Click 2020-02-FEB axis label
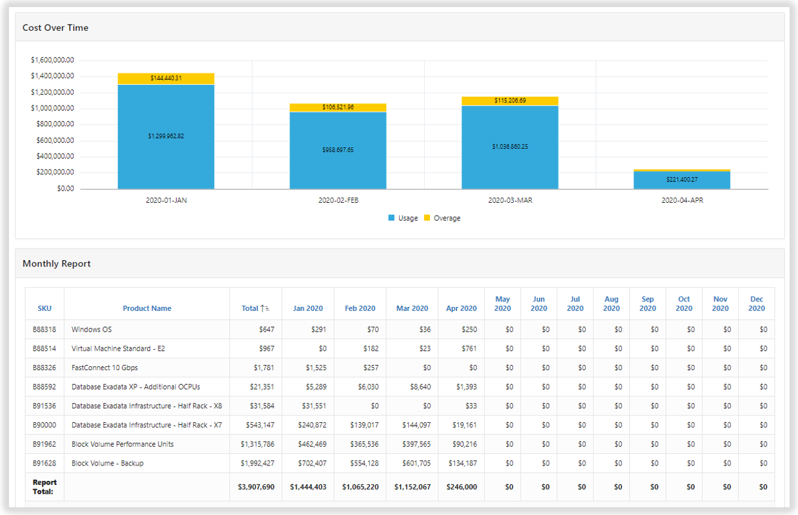 338,200
